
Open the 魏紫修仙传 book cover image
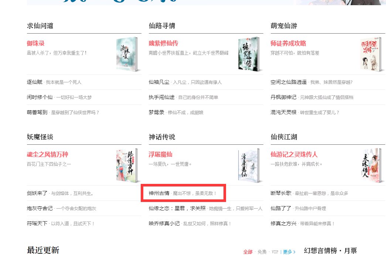tap(249, 54)
